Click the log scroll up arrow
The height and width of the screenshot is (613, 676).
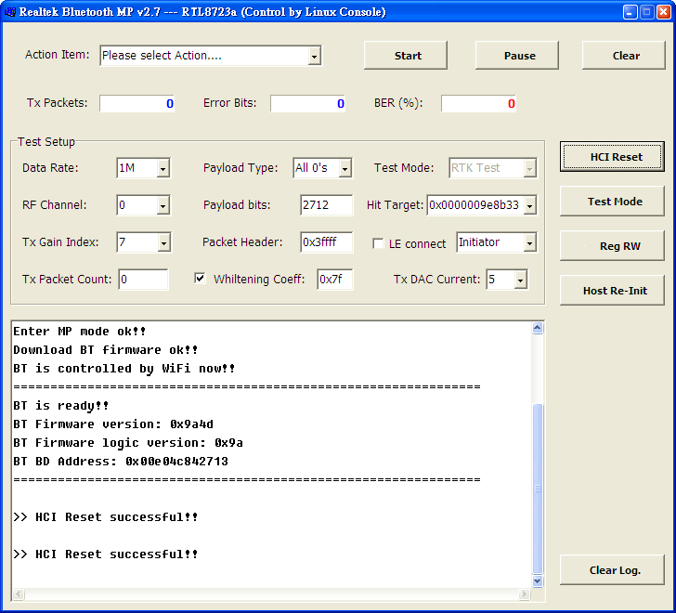(537, 328)
